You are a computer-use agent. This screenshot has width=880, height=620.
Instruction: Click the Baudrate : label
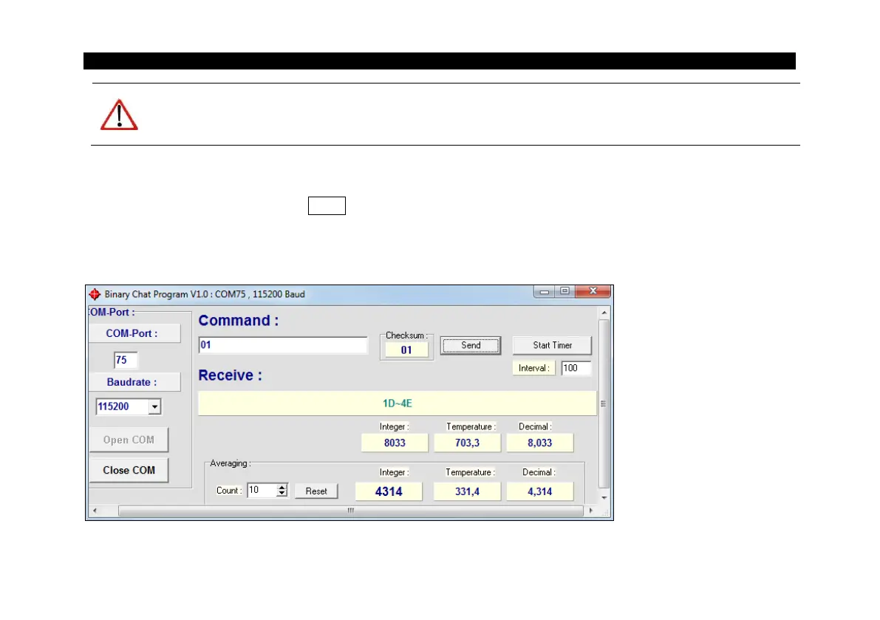pos(134,382)
